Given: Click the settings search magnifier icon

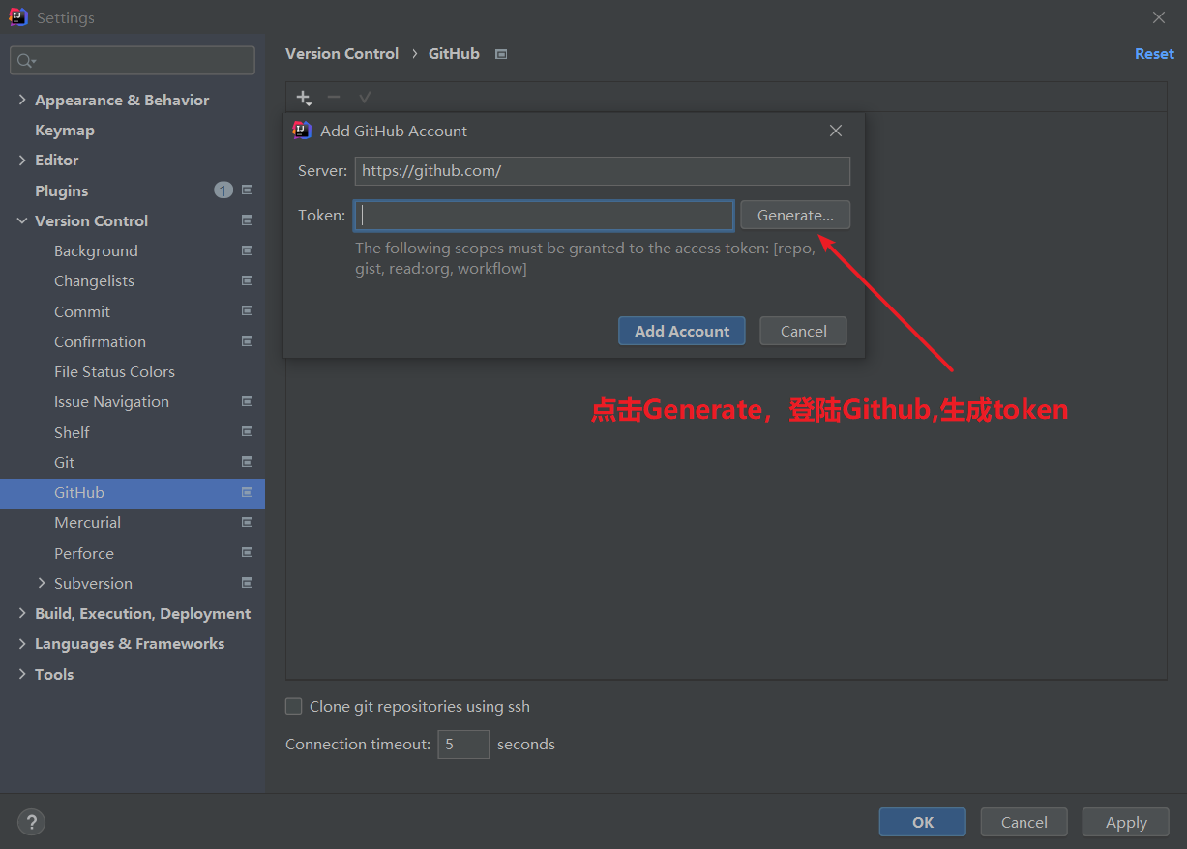Looking at the screenshot, I should 24,61.
